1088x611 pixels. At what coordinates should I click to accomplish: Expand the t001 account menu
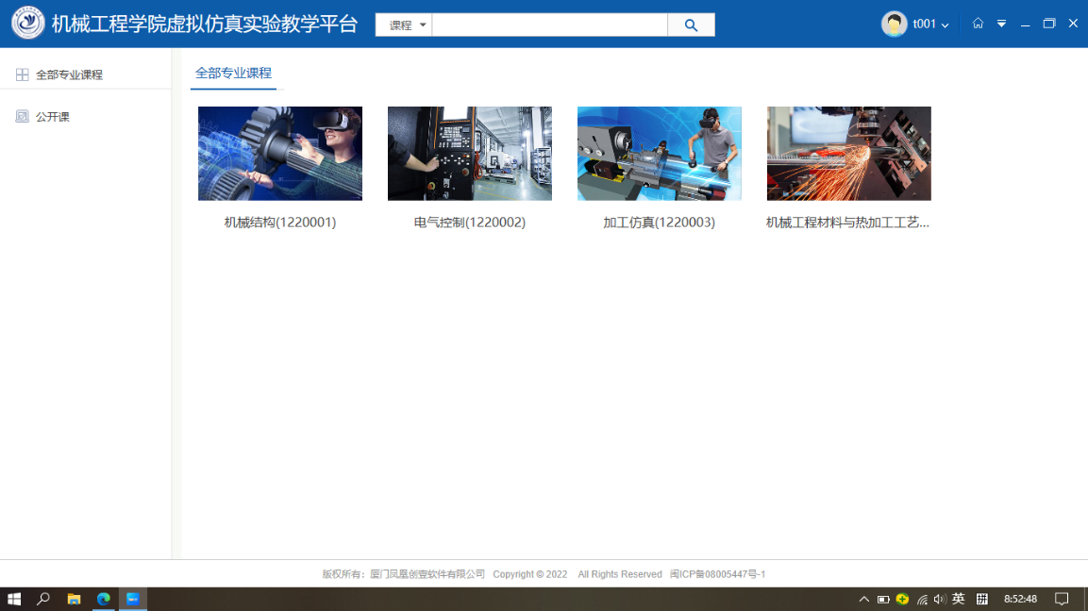point(930,25)
